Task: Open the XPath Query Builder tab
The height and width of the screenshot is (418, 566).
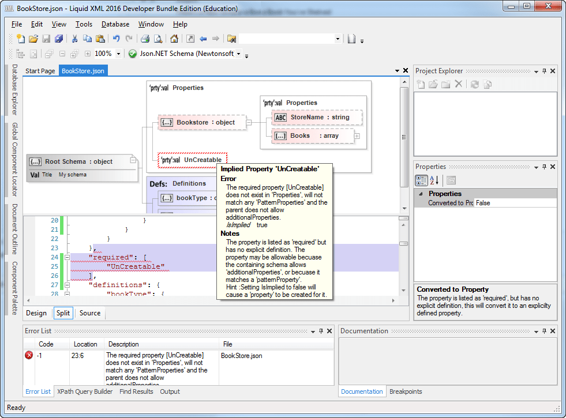Action: coord(85,391)
